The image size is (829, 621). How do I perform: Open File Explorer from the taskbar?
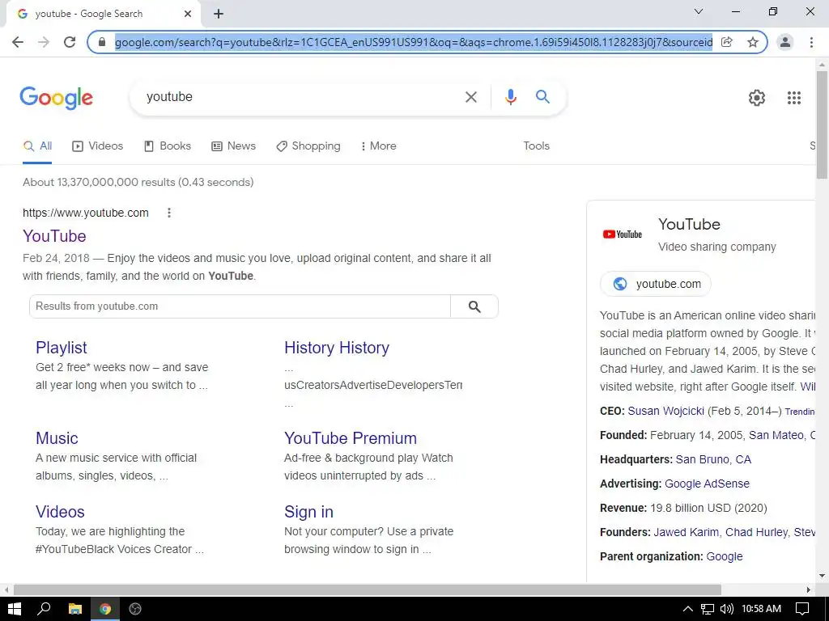pos(75,609)
